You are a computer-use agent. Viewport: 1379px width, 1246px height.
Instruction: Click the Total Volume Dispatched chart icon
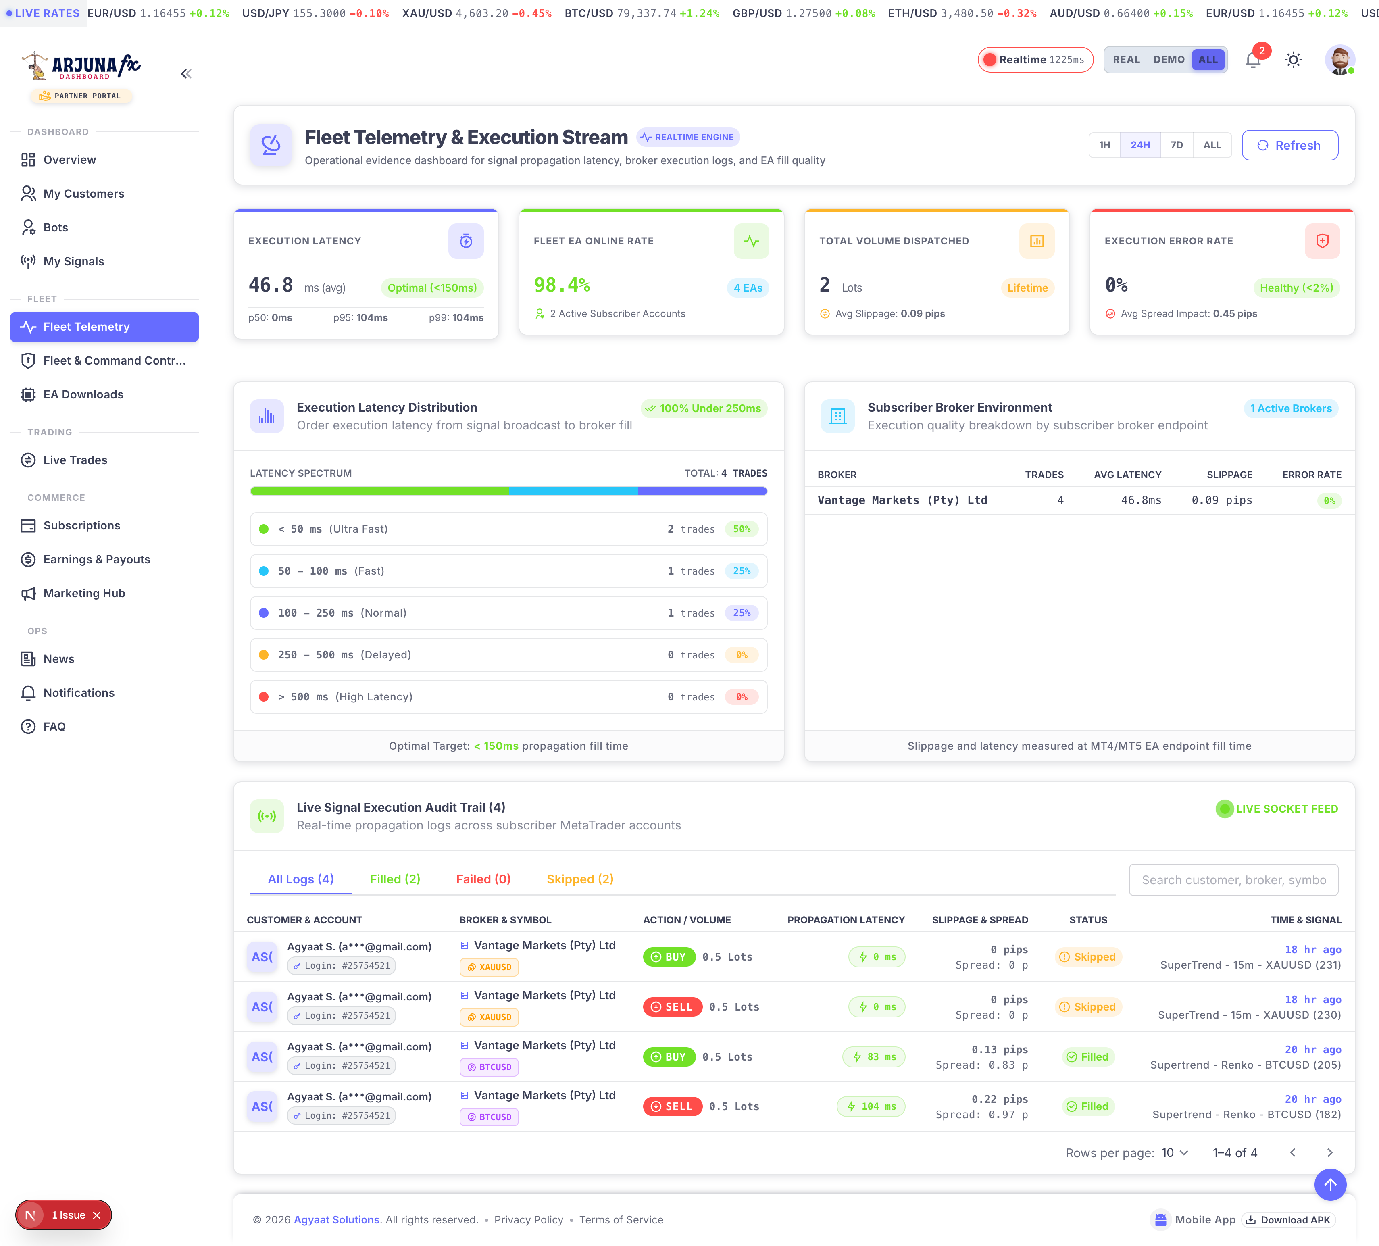(x=1037, y=241)
